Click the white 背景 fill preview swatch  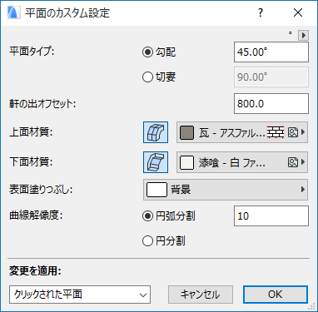(157, 190)
